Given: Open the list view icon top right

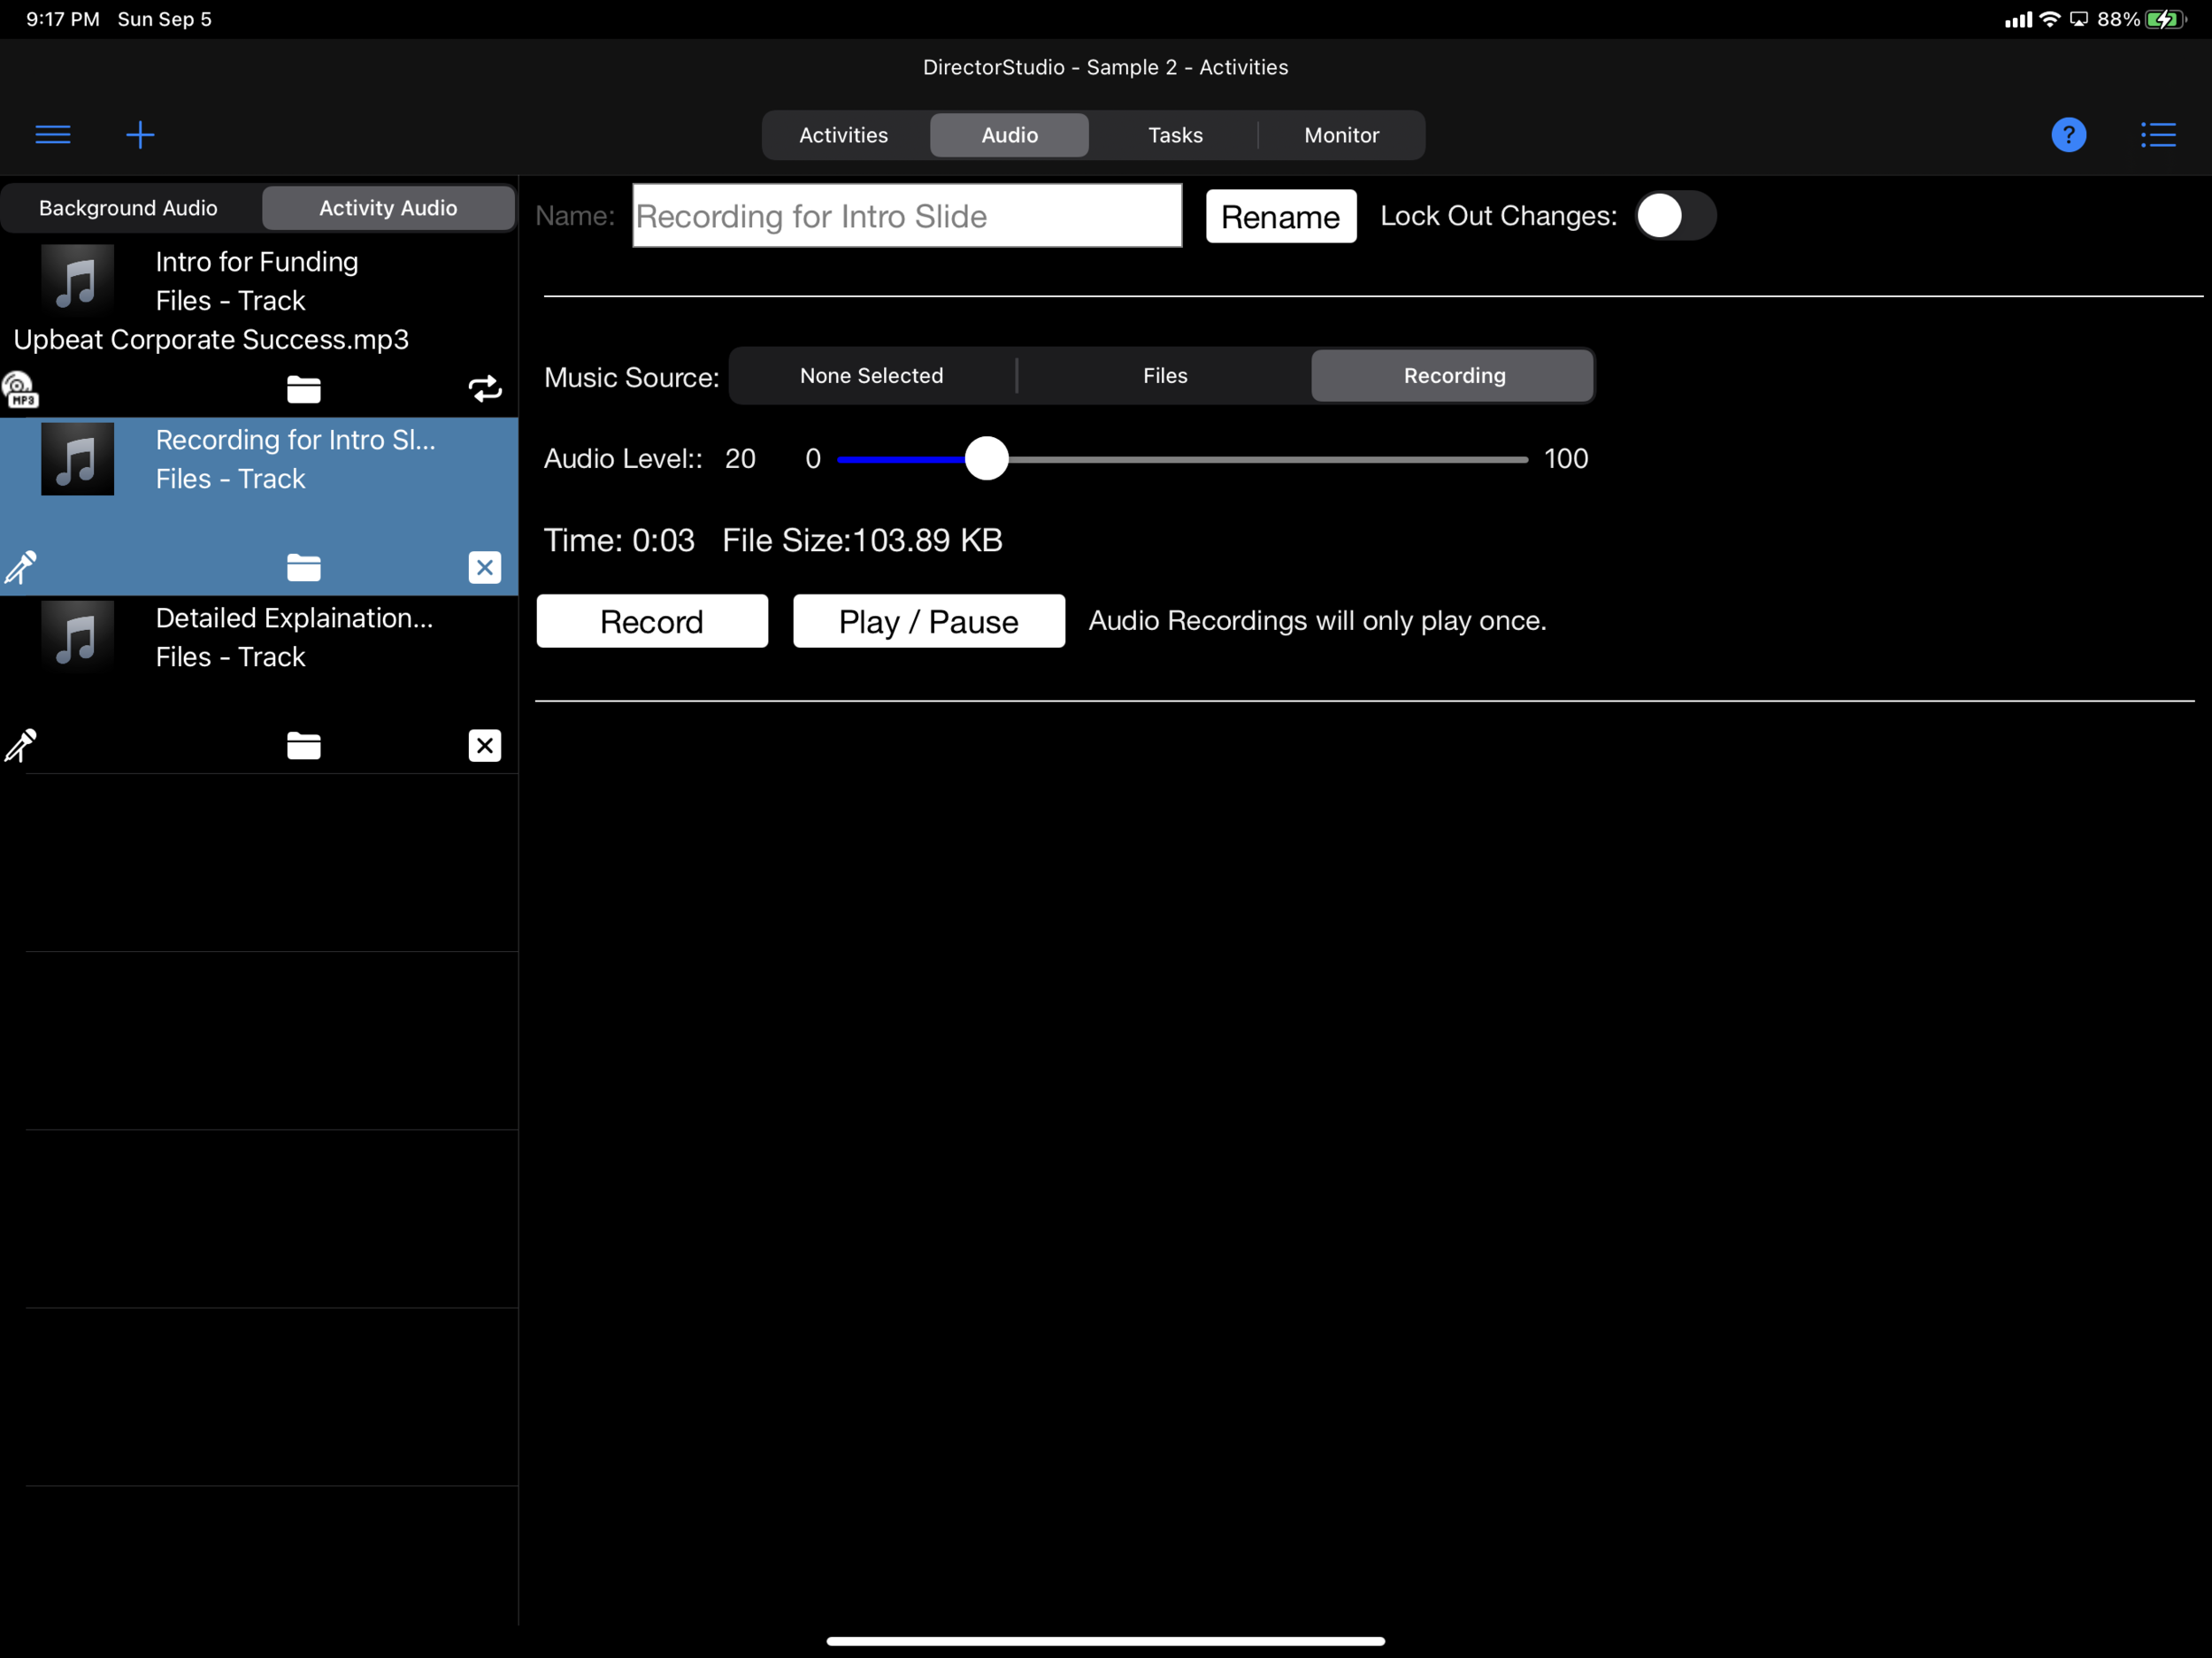Looking at the screenshot, I should 2158,134.
